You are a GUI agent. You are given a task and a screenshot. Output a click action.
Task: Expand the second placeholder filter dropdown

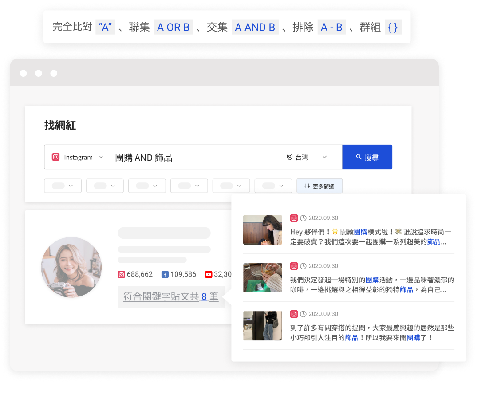105,186
